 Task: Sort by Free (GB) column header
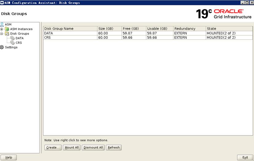[x=134, y=29]
